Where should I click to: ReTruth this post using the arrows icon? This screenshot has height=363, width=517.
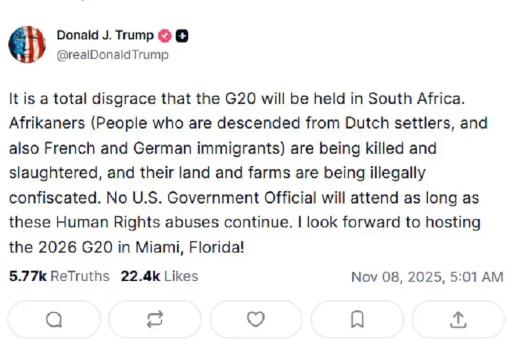(x=155, y=319)
